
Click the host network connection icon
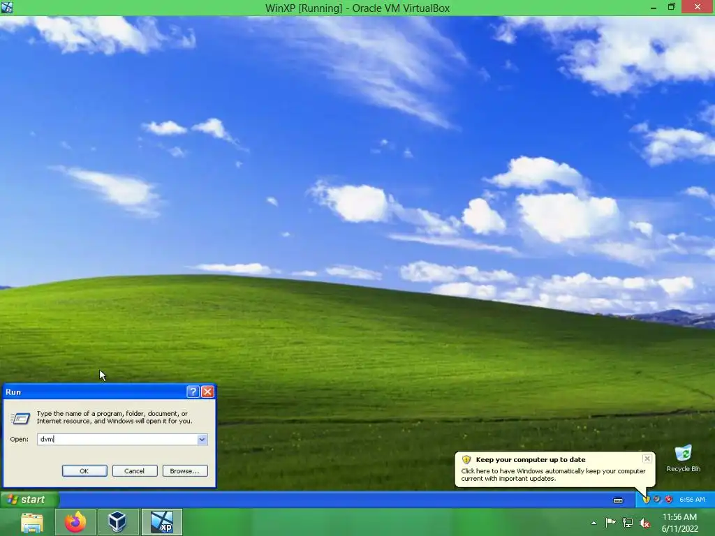pyautogui.click(x=628, y=523)
